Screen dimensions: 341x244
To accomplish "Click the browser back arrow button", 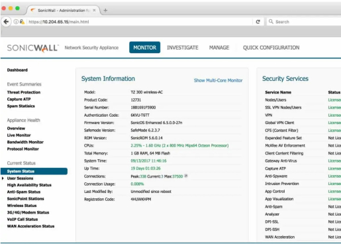I will (x=6, y=22).
